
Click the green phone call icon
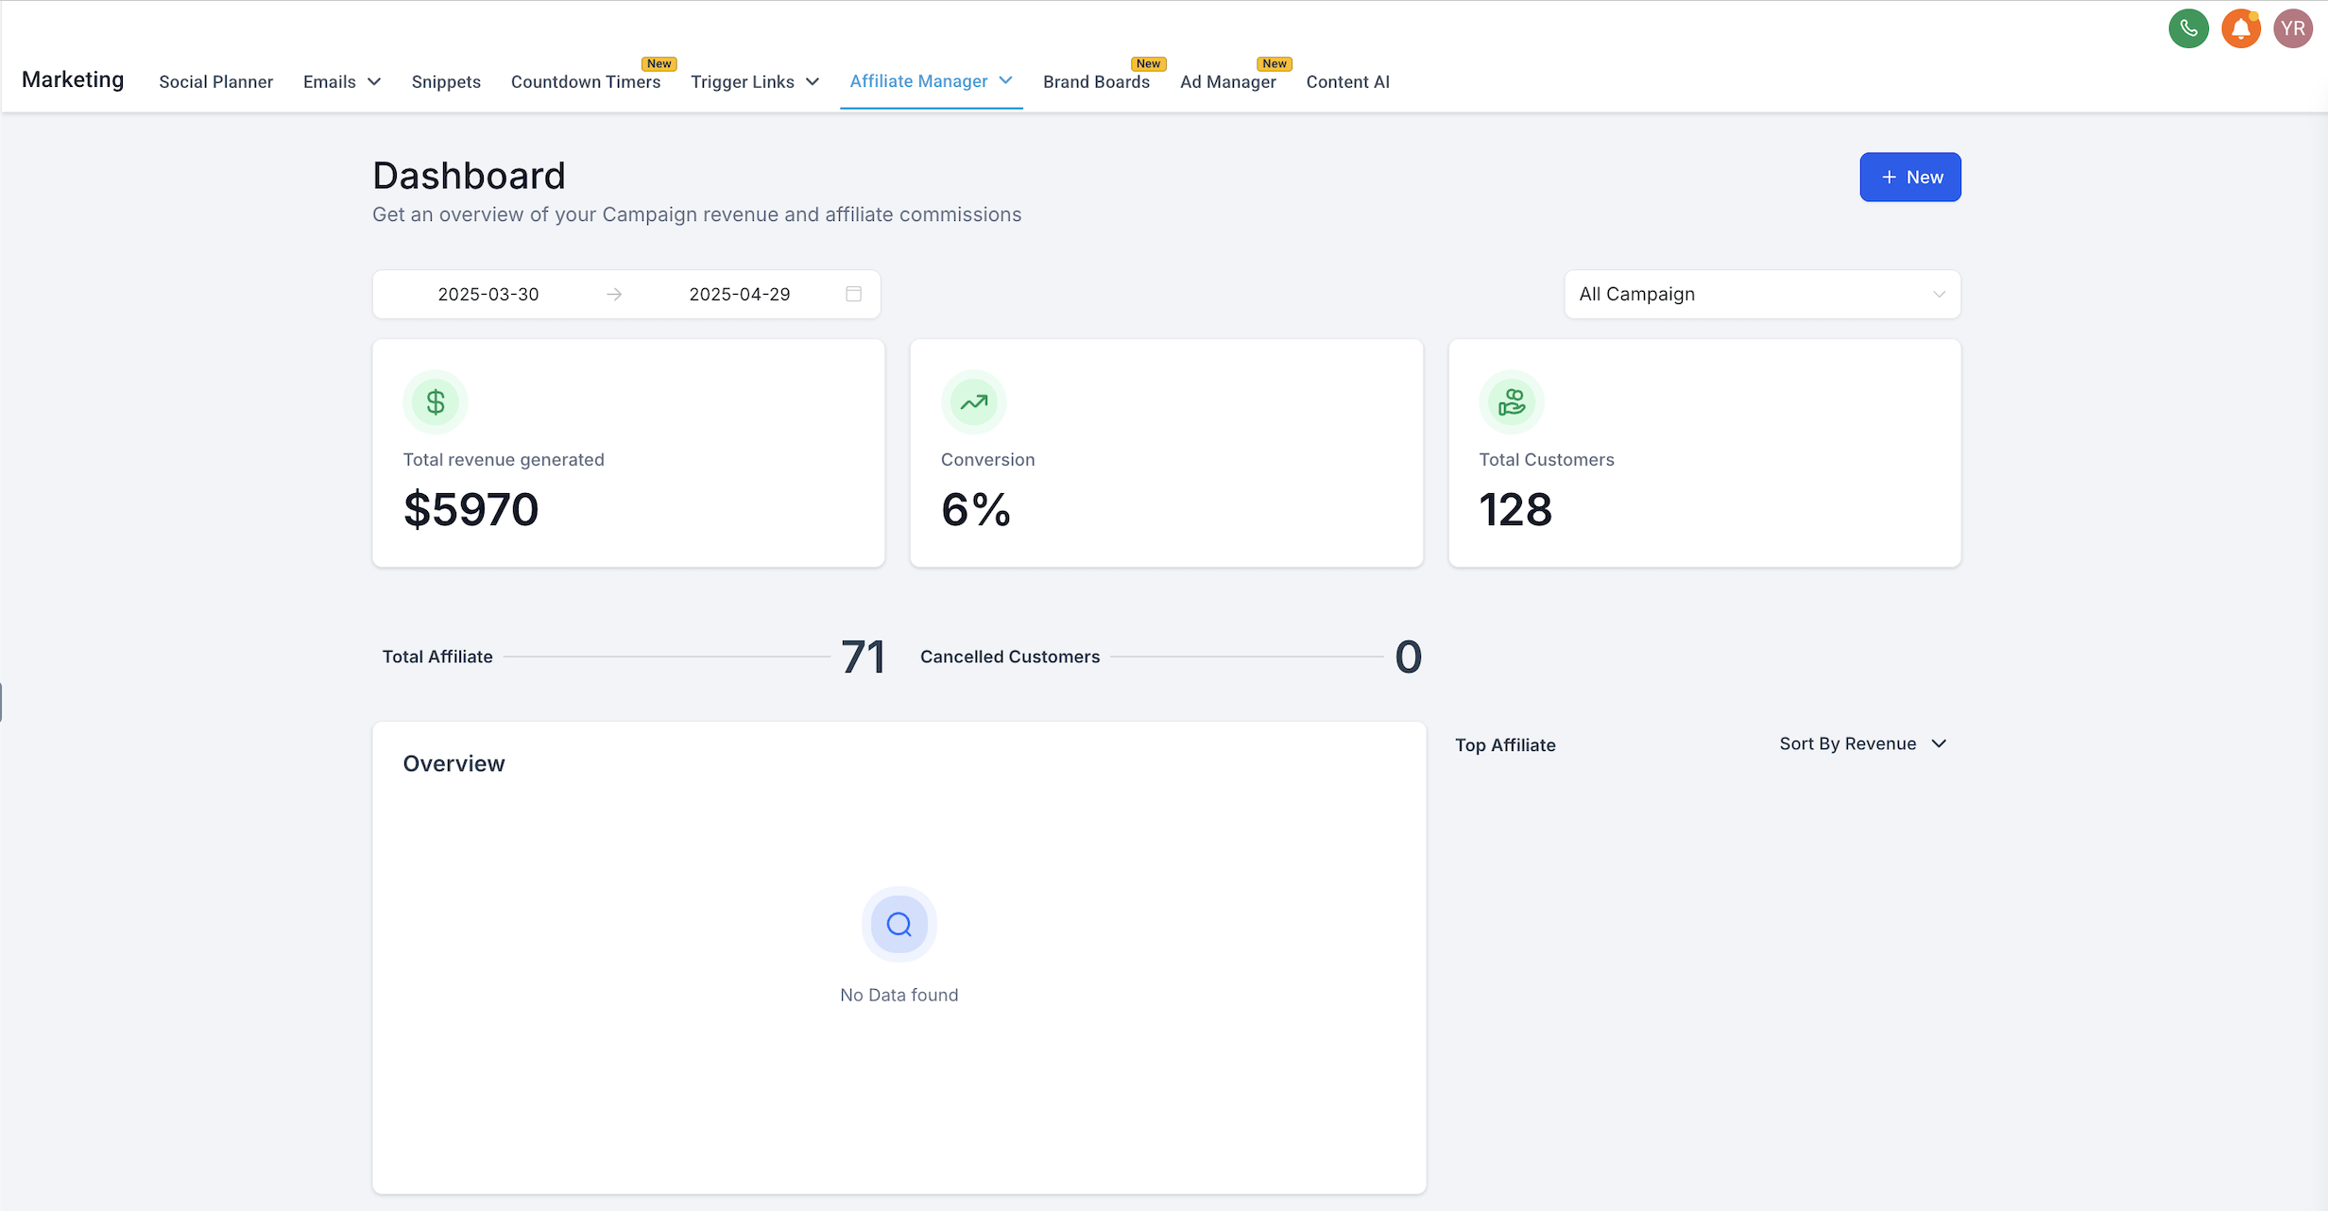(2188, 28)
